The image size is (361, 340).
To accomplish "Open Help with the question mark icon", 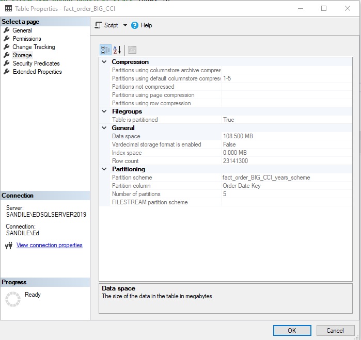I will (x=135, y=25).
